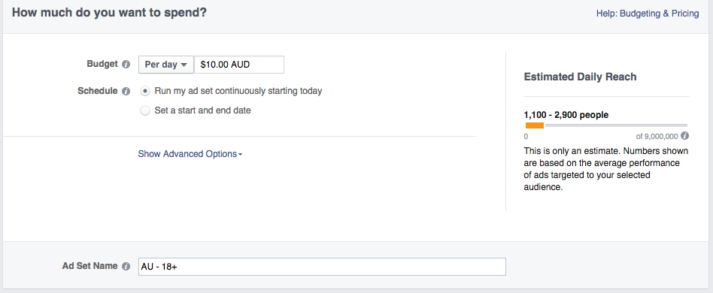Screen dimensions: 713x293
Task: Click the info icon next to Ad Set Name
Action: coord(126,267)
